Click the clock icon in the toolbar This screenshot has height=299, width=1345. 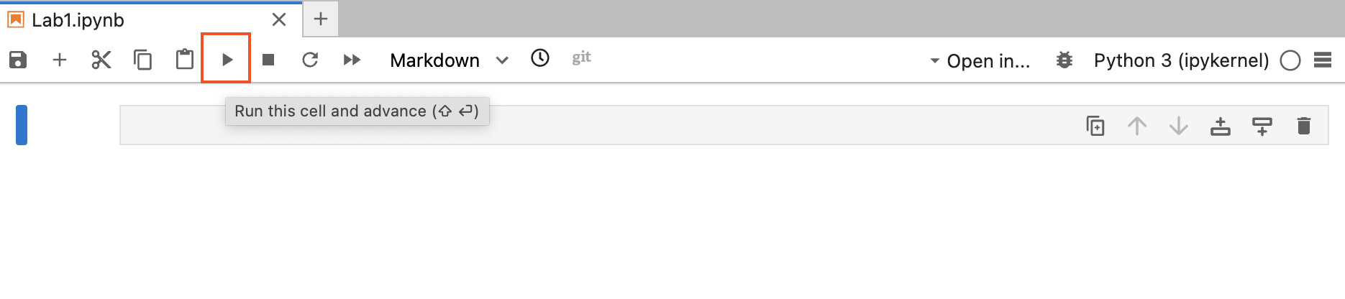pos(540,57)
